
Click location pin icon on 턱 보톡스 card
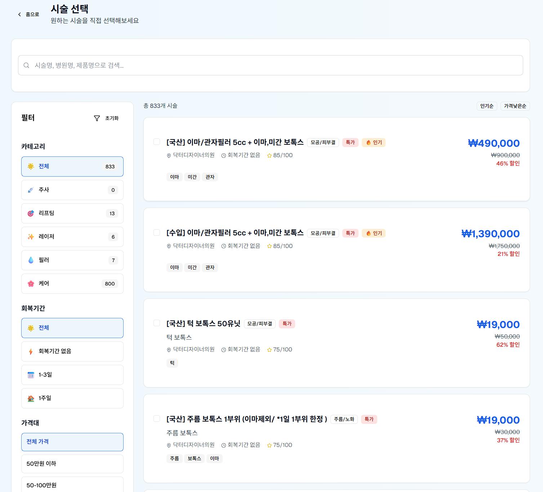[169, 350]
